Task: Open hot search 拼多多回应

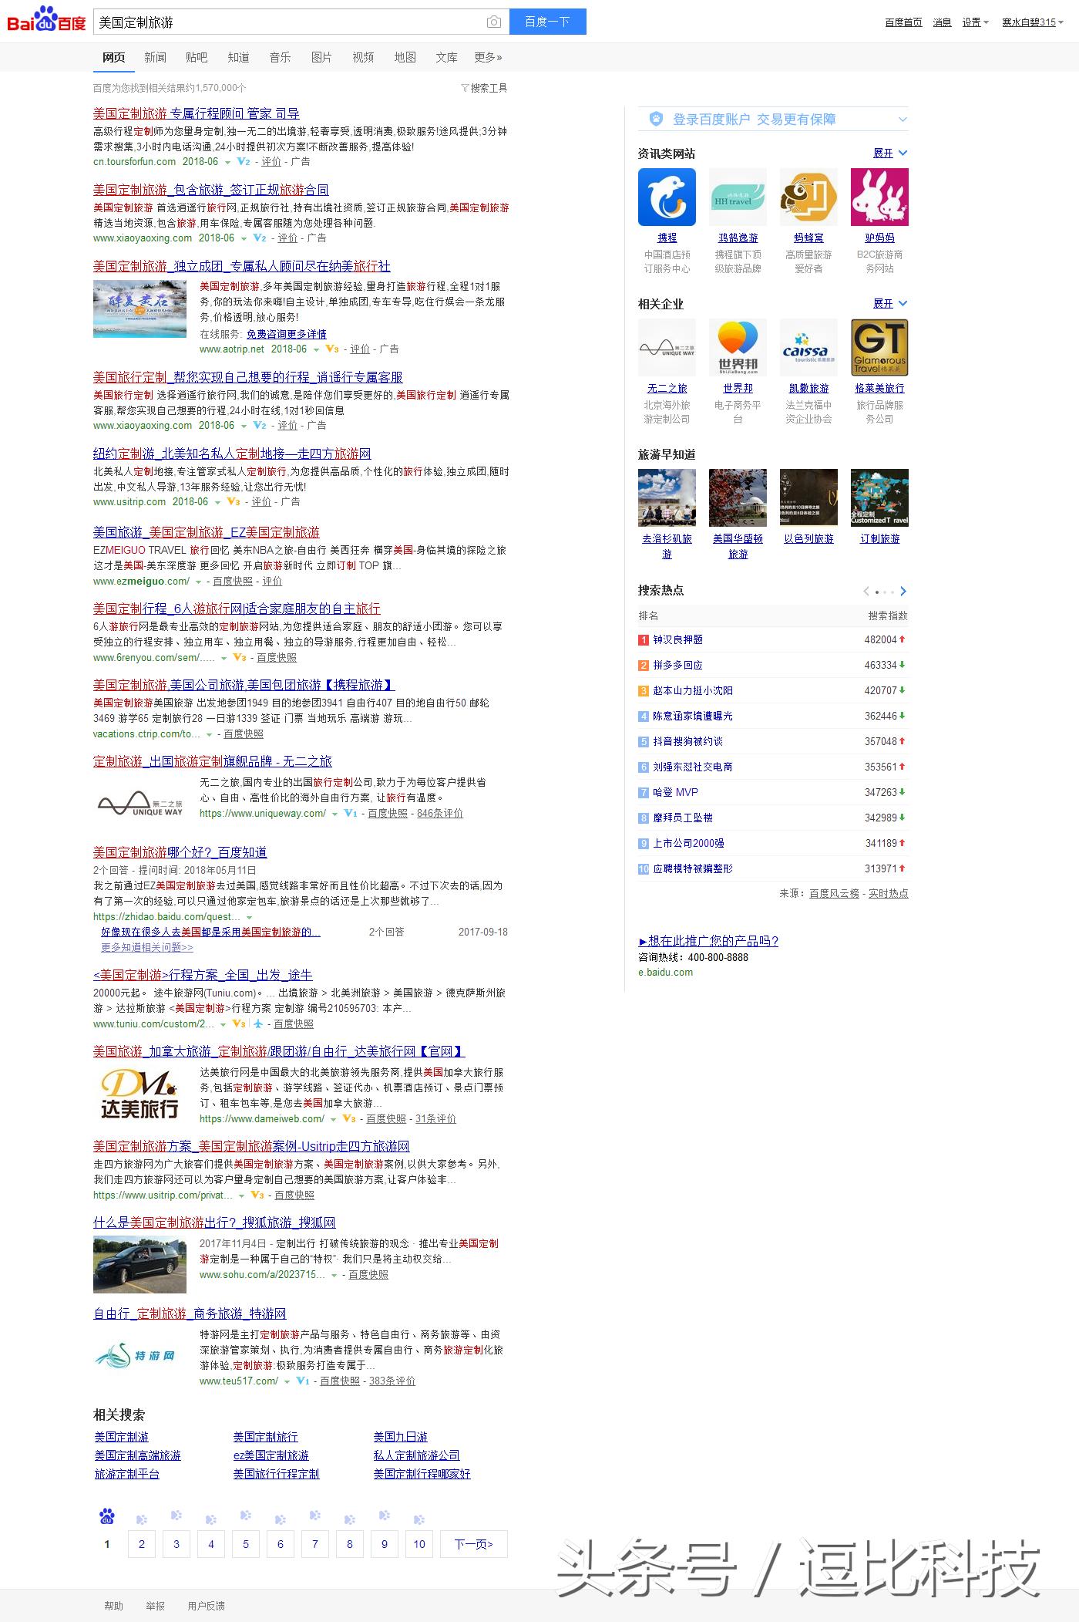Action: 678,666
